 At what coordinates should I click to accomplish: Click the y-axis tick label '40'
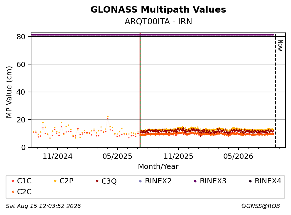(x=21, y=92)
